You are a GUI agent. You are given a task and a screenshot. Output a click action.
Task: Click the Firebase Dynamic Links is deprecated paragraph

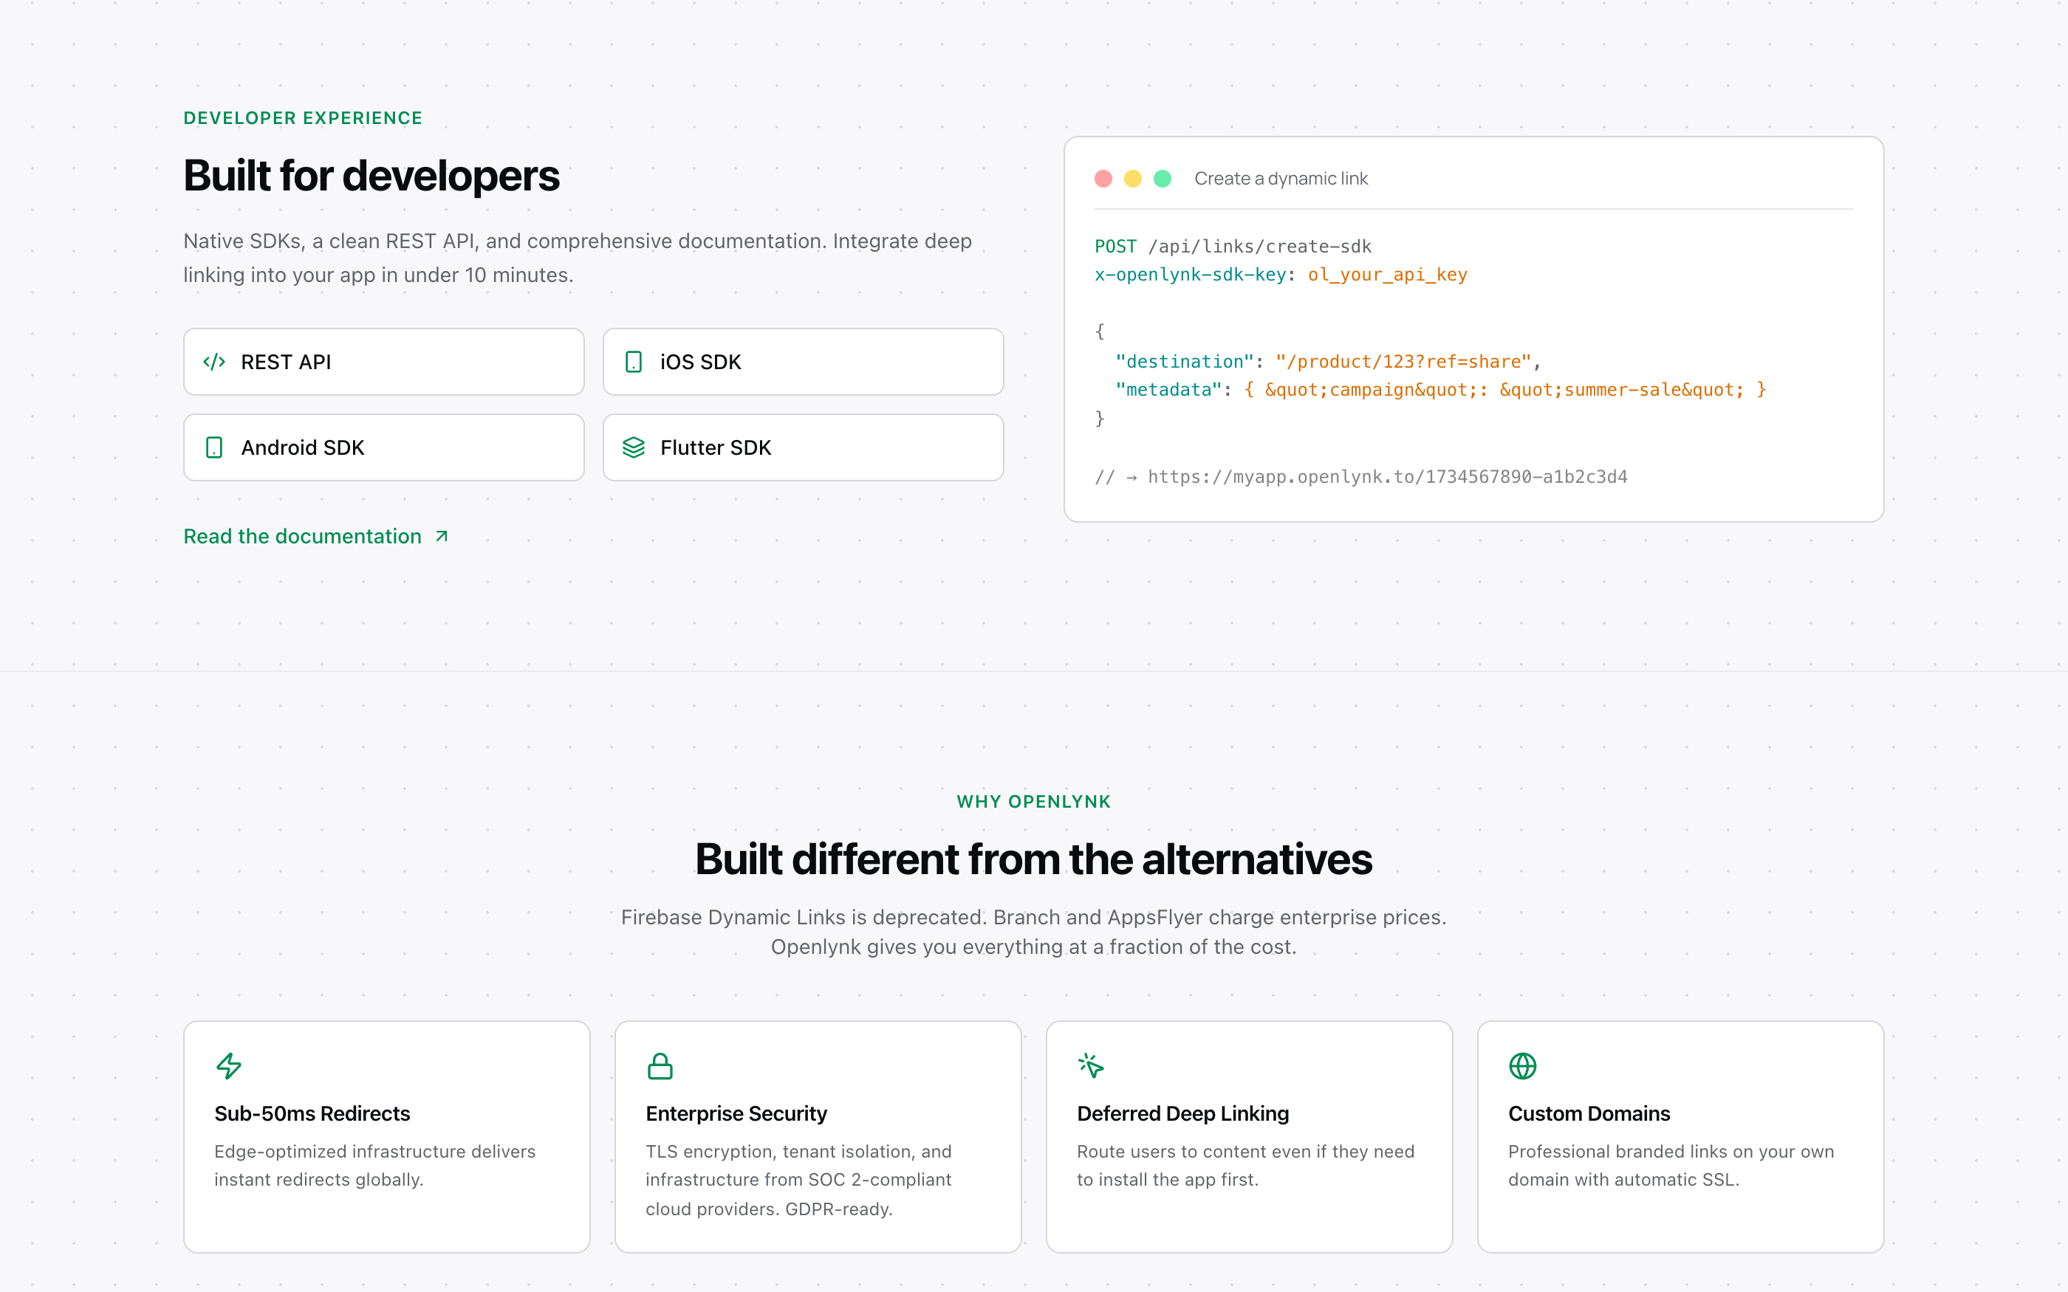[1034, 932]
